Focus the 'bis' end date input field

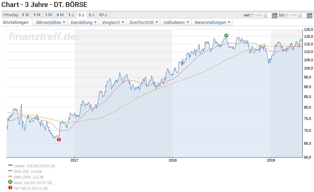(x=296, y=15)
